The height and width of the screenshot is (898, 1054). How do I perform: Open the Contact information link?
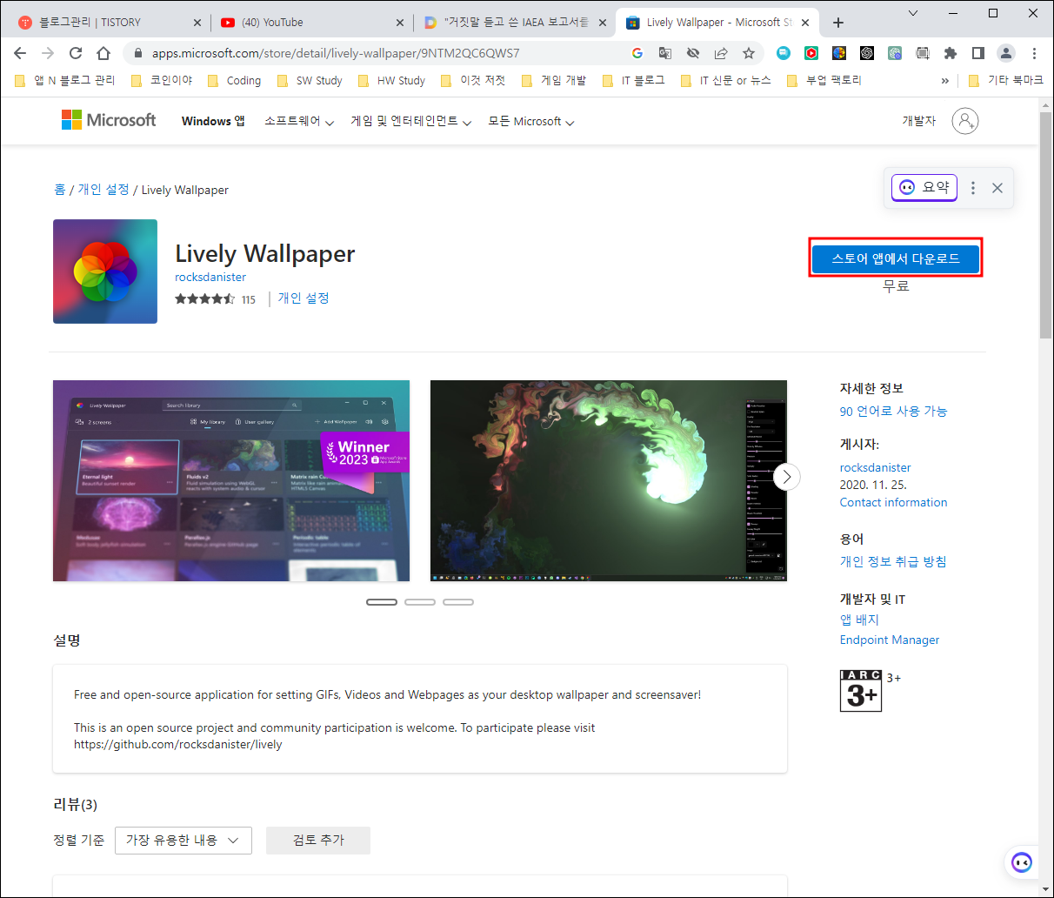pos(893,502)
